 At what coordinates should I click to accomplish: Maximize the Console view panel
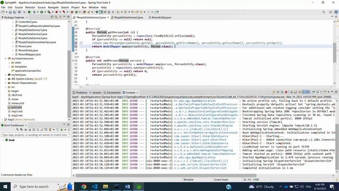[336, 92]
